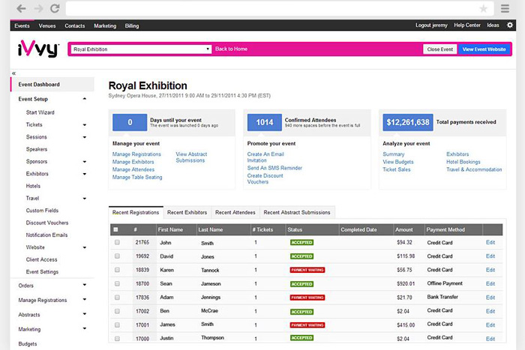Expand the Abstracts section arrow

click(x=85, y=314)
